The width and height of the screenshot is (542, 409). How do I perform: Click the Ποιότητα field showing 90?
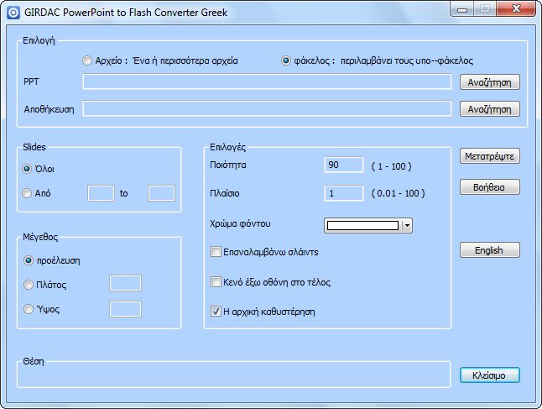344,165
